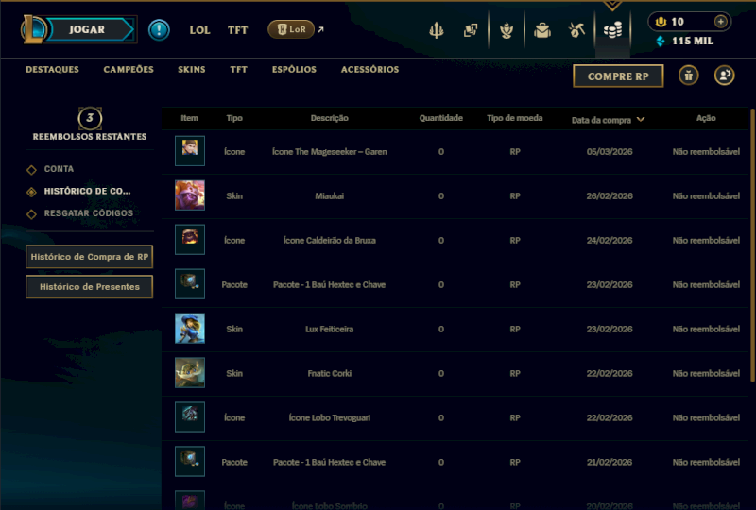
Task: Open the ACESSÓRIOS store tab
Action: coord(369,69)
